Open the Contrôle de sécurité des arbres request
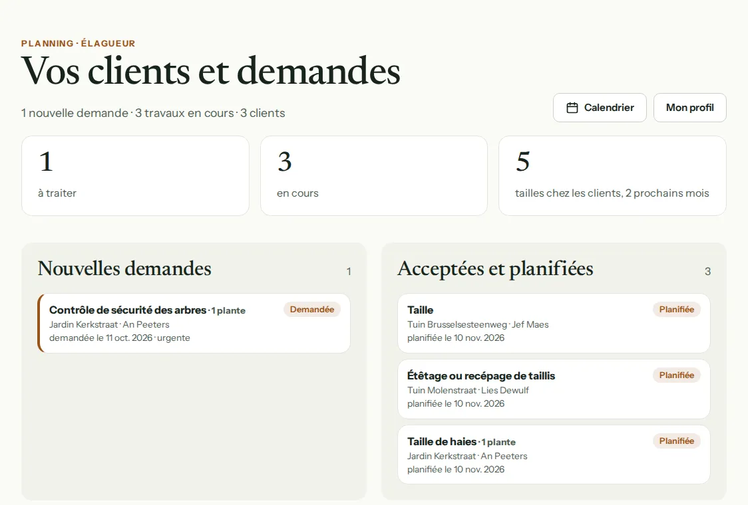The width and height of the screenshot is (748, 505). [194, 324]
